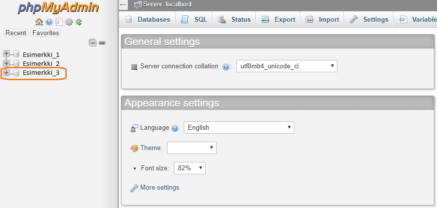The image size is (437, 208).
Task: Expand the Esimerkki_1 database tree node
Action: point(6,54)
